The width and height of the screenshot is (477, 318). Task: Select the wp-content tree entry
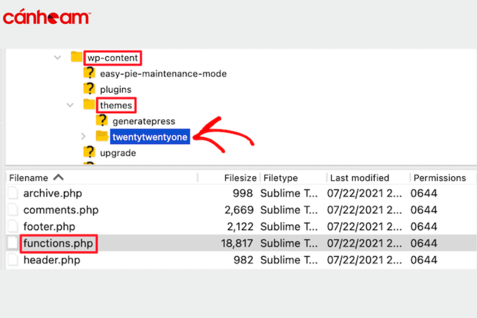pyautogui.click(x=113, y=58)
